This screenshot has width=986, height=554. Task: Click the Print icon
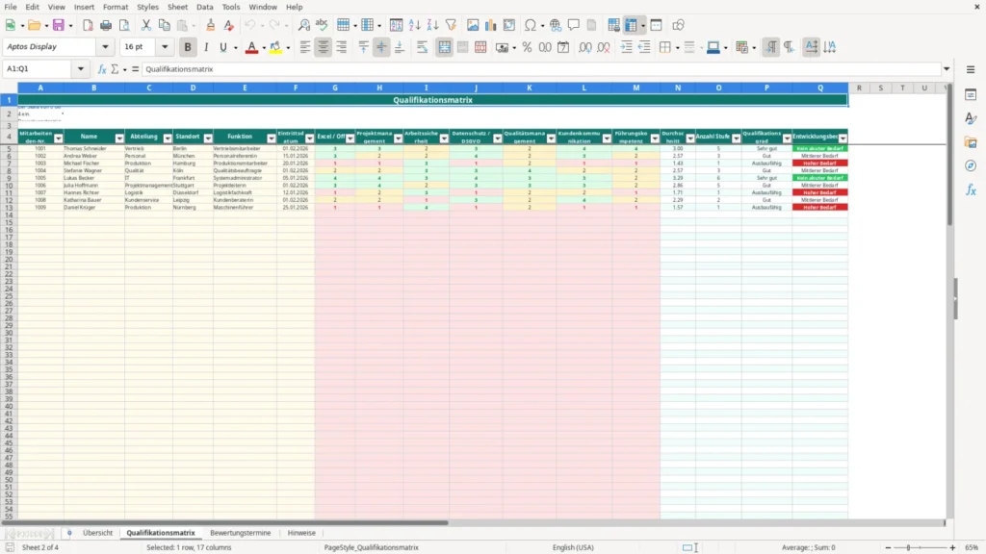pyautogui.click(x=106, y=25)
